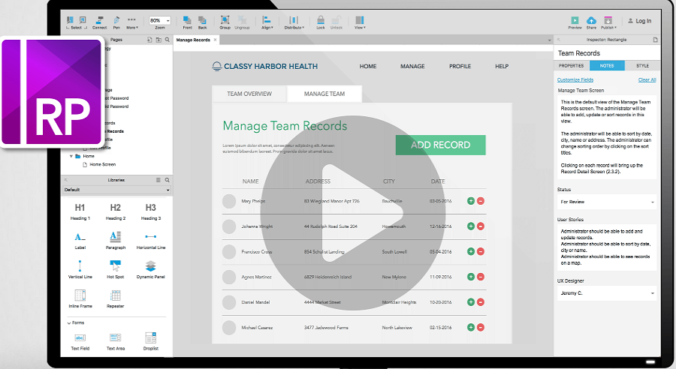The image size is (676, 369).
Task: Open the Distribute dropdown
Action: click(x=294, y=22)
